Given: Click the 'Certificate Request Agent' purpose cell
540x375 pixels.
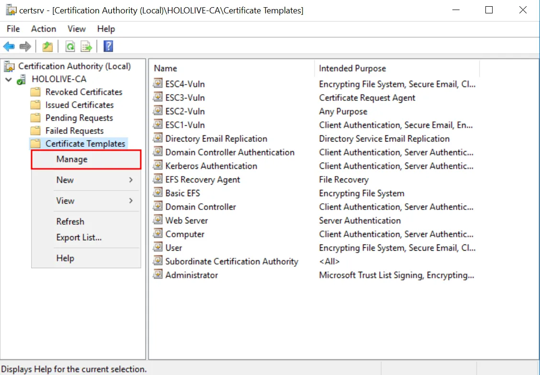Looking at the screenshot, I should tap(367, 98).
